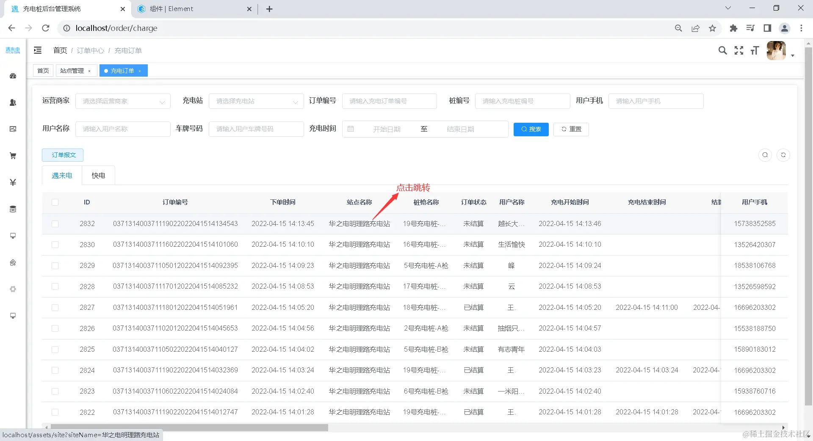Focus the 订单编号 input field

390,101
